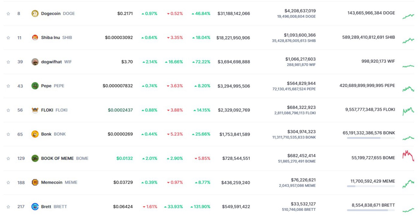The width and height of the screenshot is (418, 218).
Task: Click the BOOK OF MEME logo
Action: point(35,158)
